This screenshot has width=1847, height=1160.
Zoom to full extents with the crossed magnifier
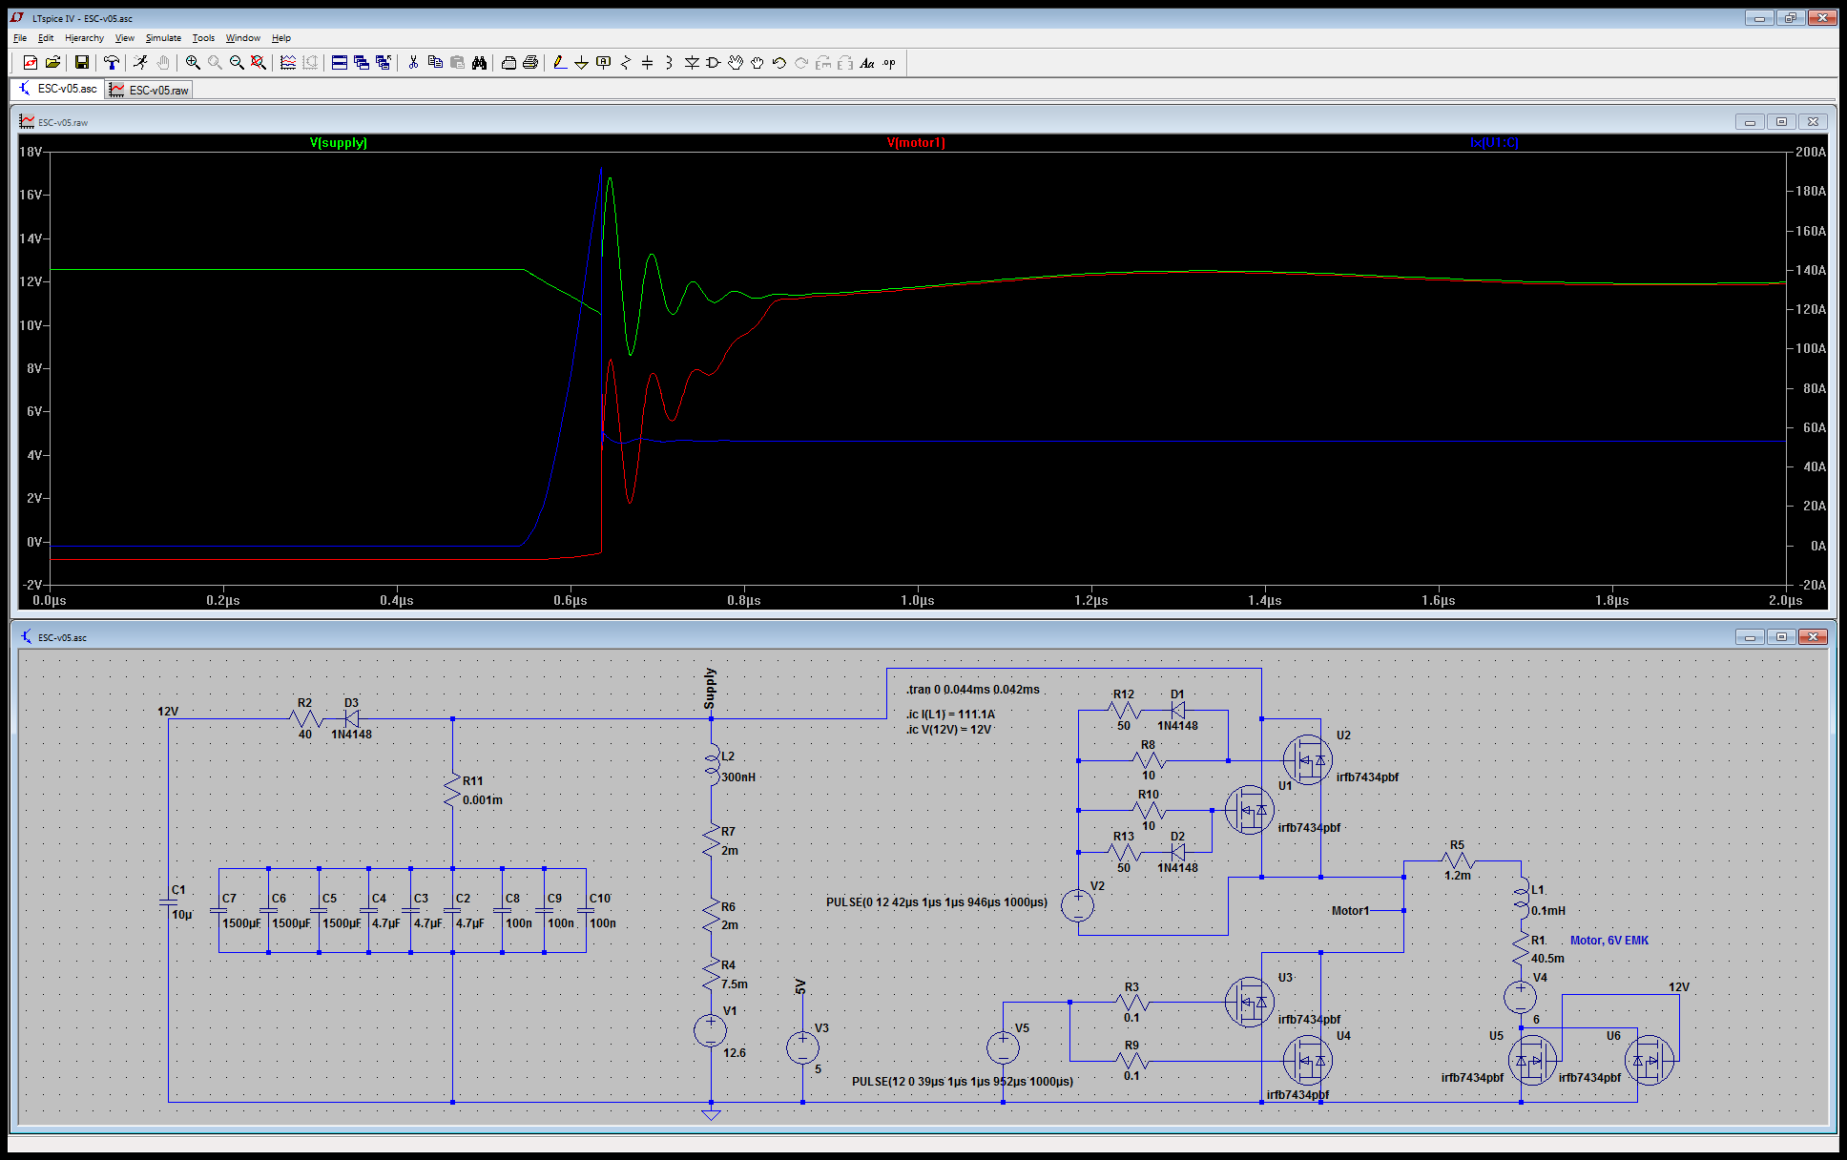pyautogui.click(x=259, y=63)
